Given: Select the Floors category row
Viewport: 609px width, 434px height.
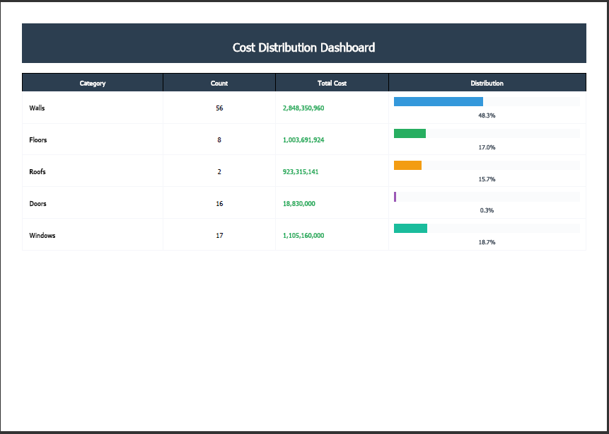Looking at the screenshot, I should coord(303,139).
